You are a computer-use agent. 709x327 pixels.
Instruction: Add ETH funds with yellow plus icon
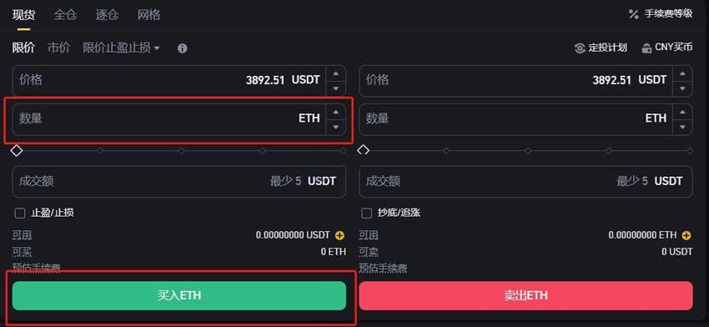pyautogui.click(x=686, y=235)
